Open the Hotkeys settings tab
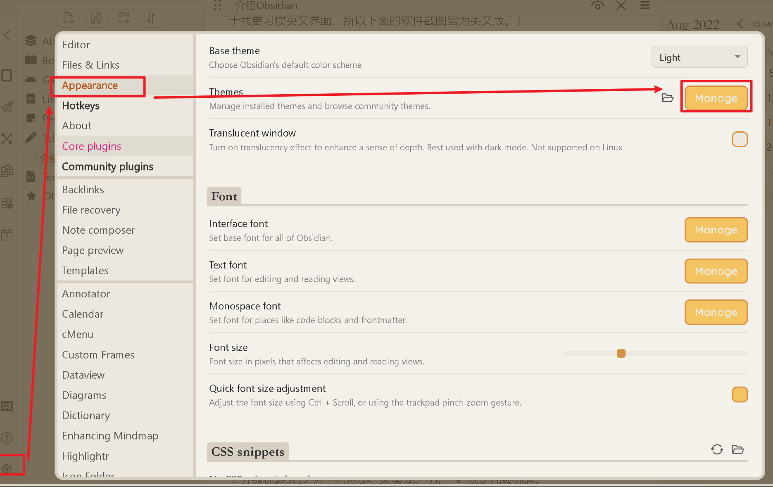 tap(81, 106)
